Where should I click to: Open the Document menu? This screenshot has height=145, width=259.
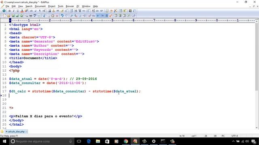[40, 6]
